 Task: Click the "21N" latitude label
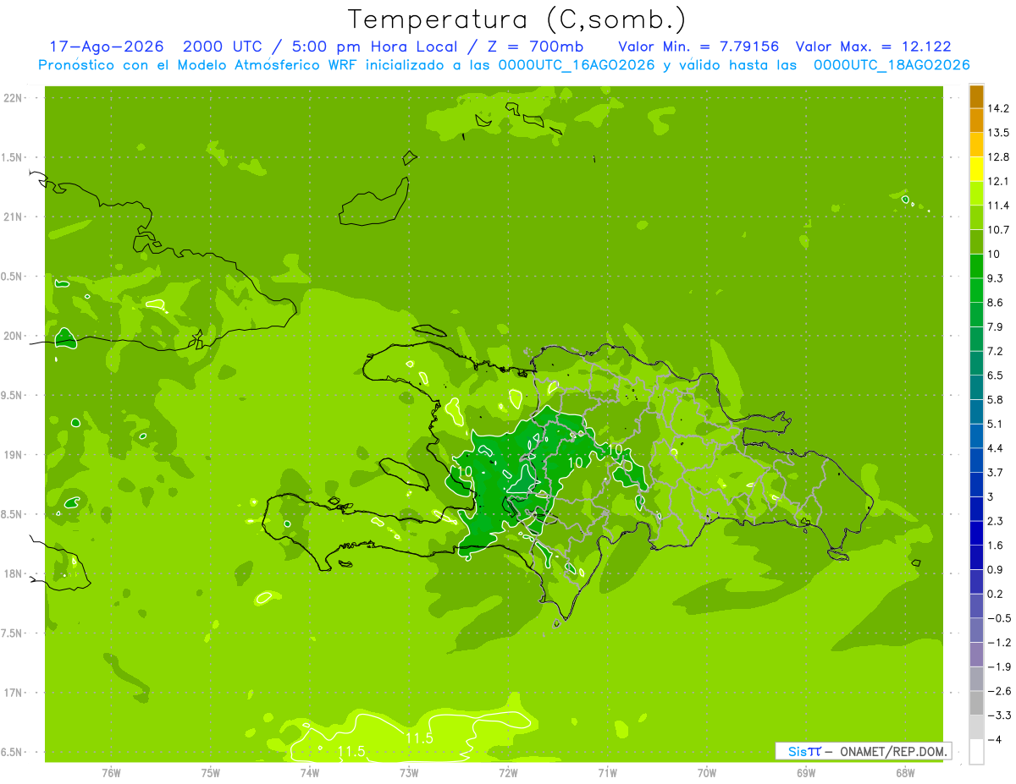[13, 217]
